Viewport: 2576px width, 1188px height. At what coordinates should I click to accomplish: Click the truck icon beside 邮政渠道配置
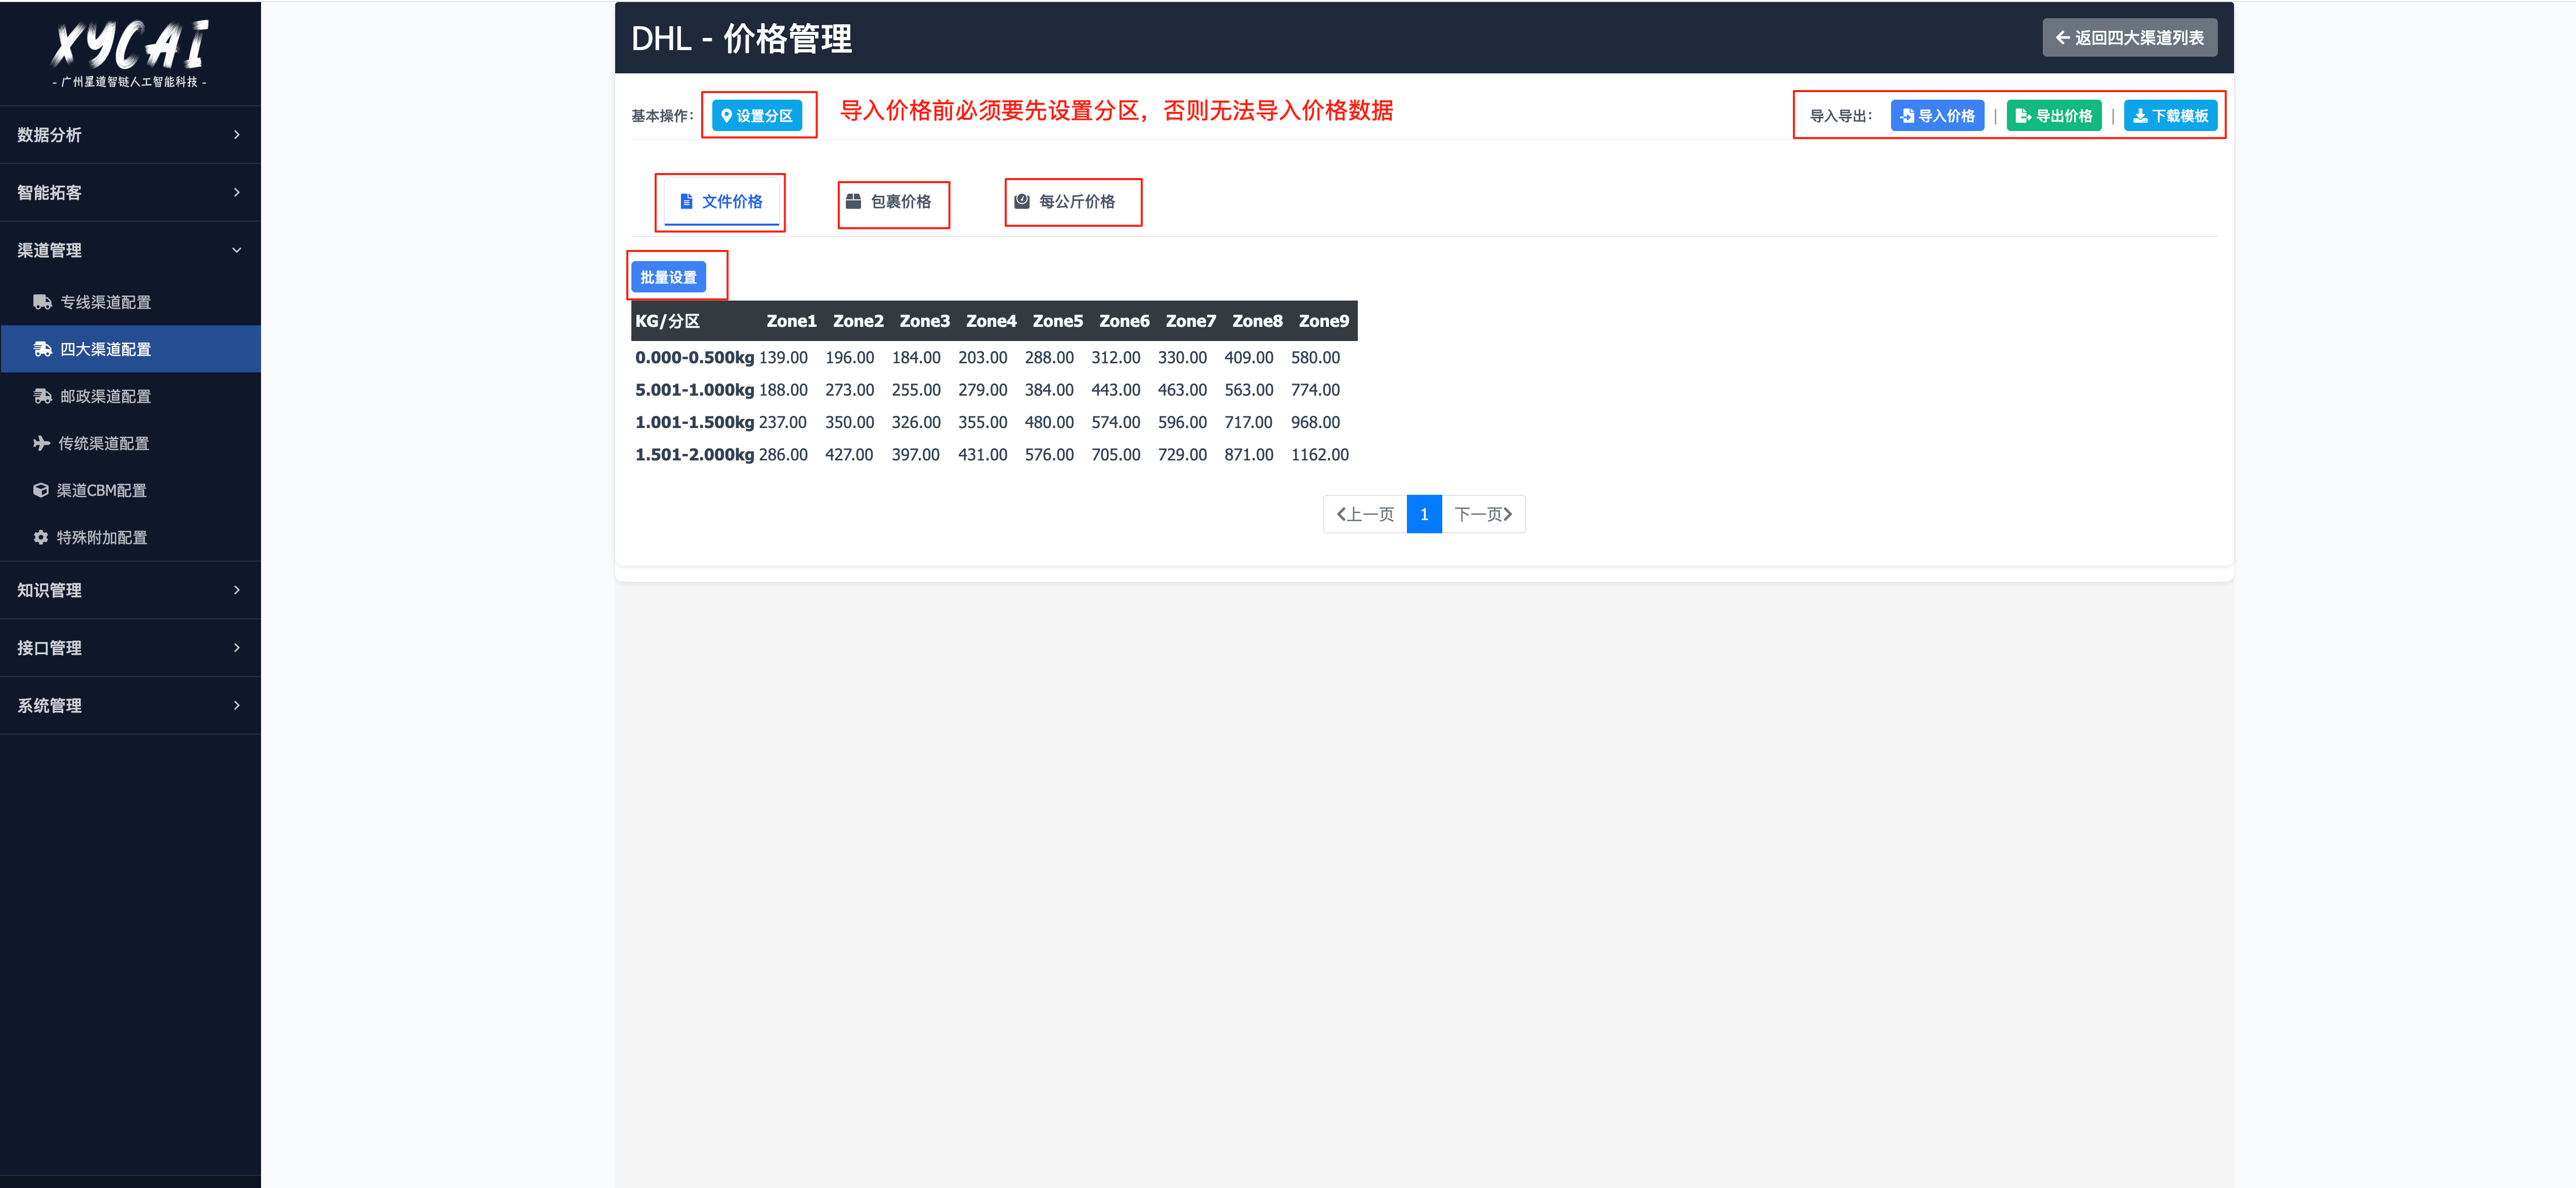point(42,396)
